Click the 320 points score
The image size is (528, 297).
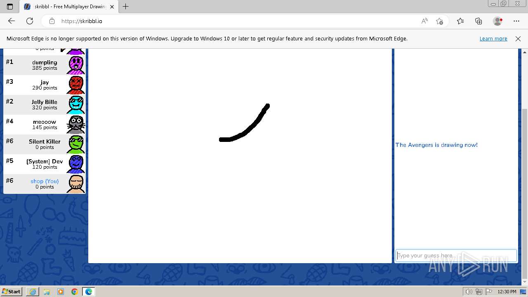pos(45,108)
